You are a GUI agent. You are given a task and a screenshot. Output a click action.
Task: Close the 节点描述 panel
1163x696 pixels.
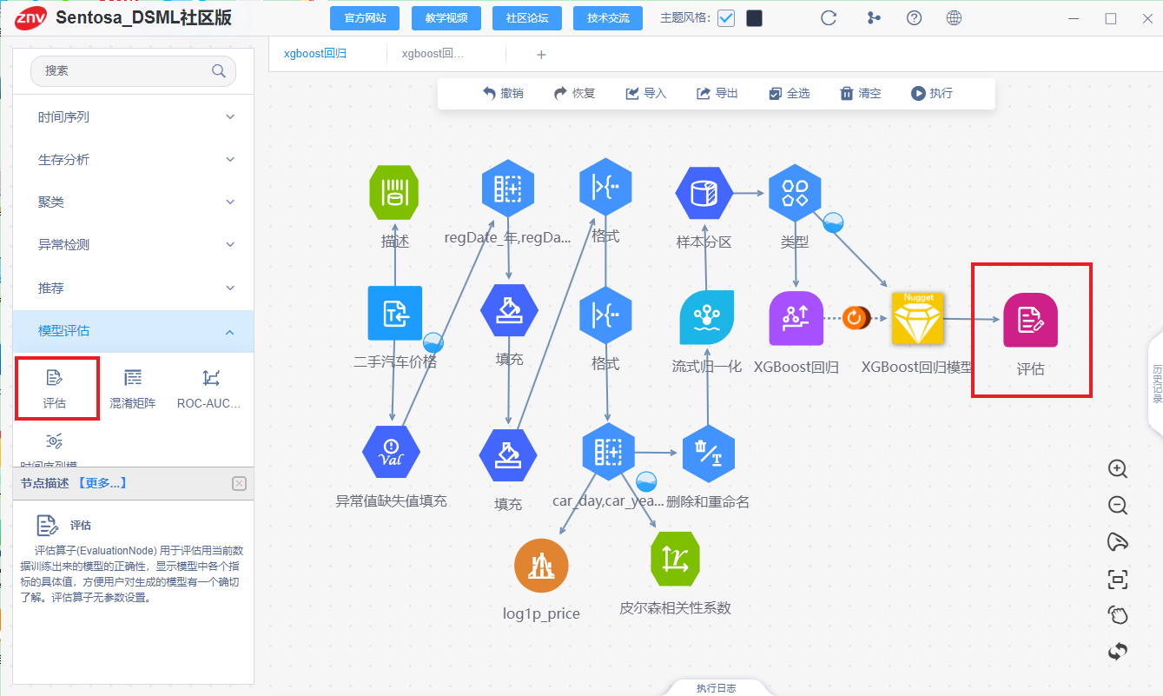[240, 484]
